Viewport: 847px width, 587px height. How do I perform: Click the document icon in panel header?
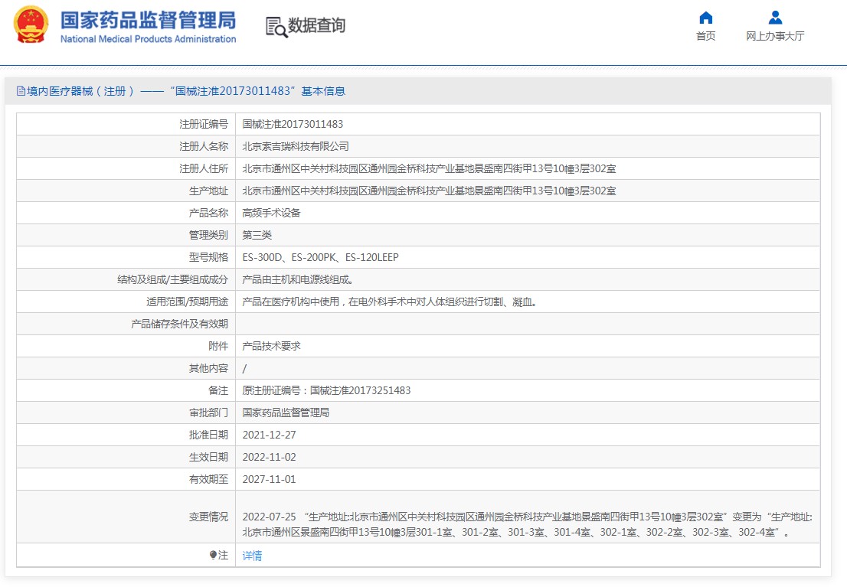tap(21, 91)
